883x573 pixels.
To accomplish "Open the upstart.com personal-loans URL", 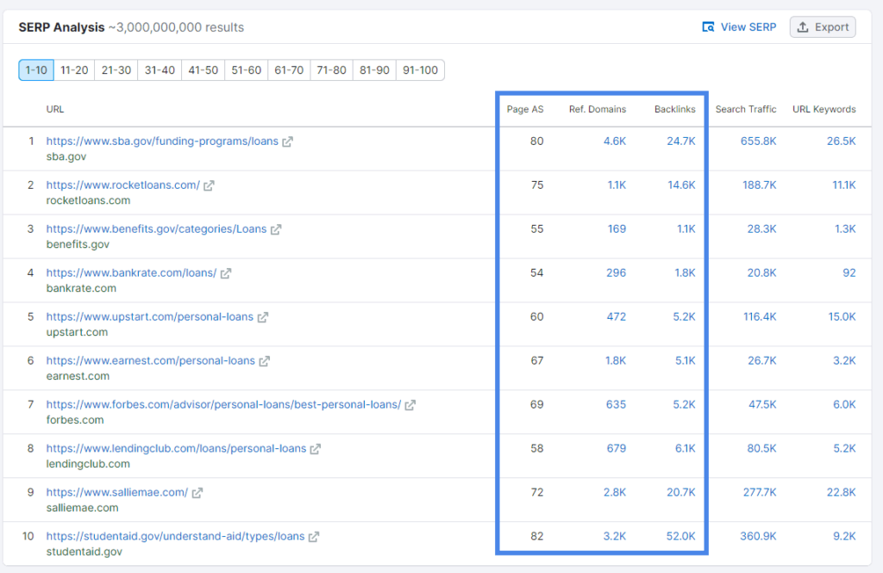I will 150,317.
